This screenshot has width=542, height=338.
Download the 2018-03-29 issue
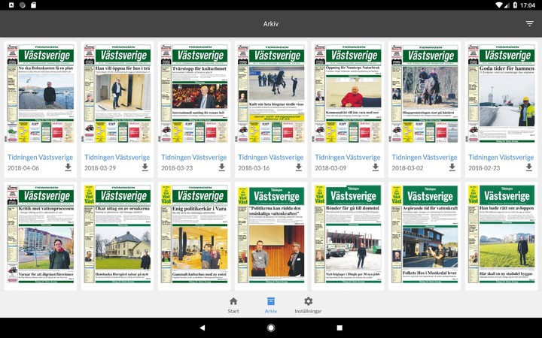point(145,167)
